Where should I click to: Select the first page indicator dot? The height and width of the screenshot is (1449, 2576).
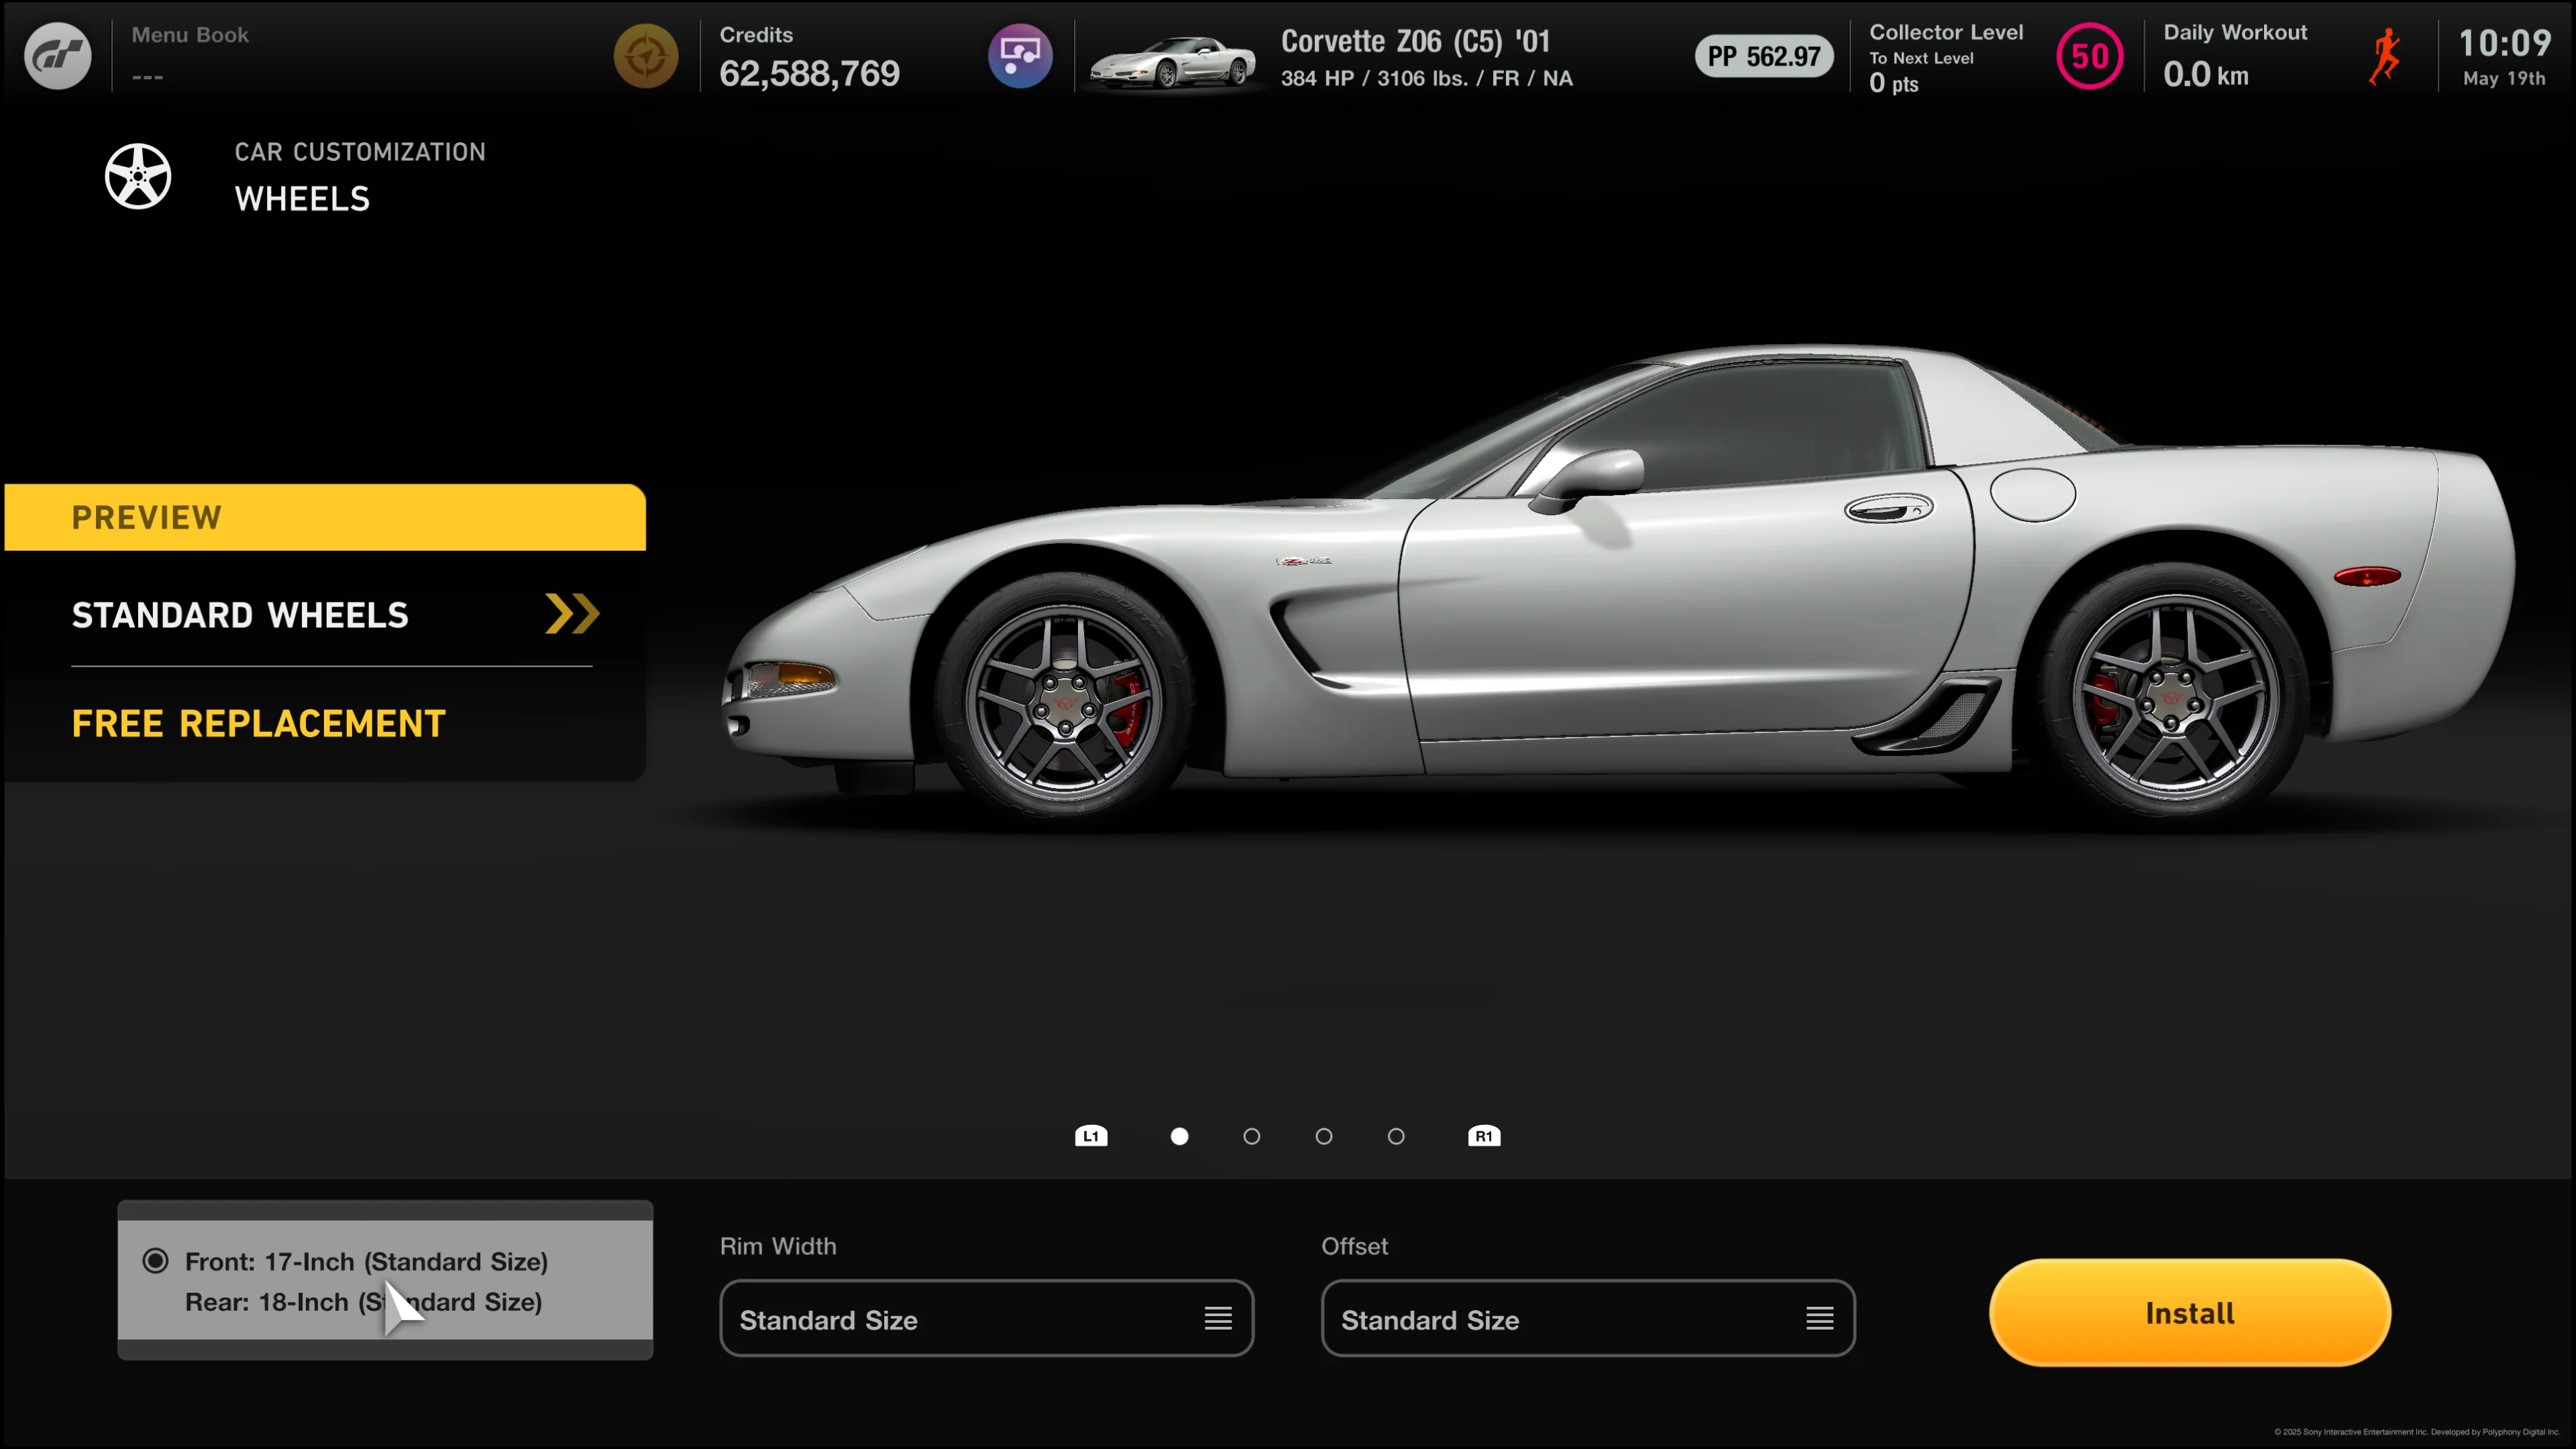[x=1180, y=1136]
